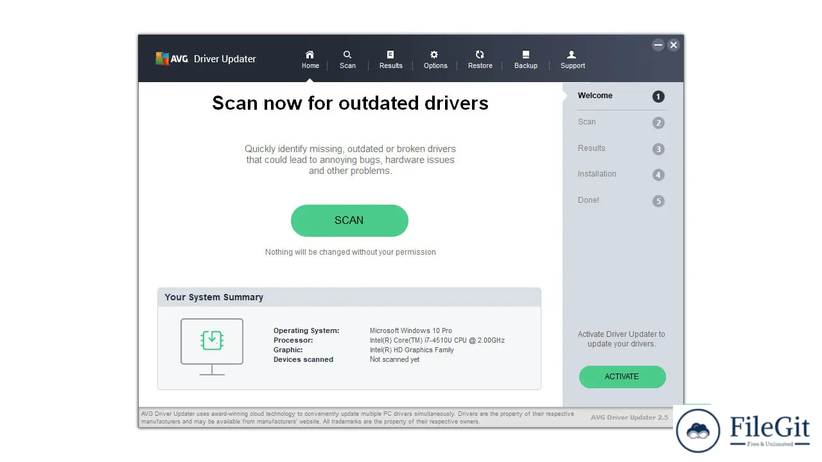
Task: Open the Restore tab label
Action: [x=480, y=65]
